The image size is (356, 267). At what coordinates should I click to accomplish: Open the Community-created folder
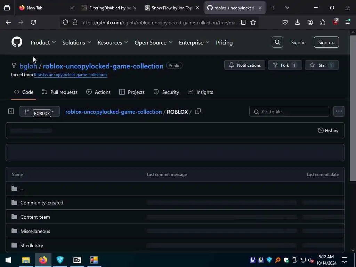click(42, 203)
